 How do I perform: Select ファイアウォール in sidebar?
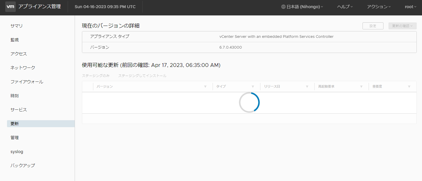click(27, 82)
